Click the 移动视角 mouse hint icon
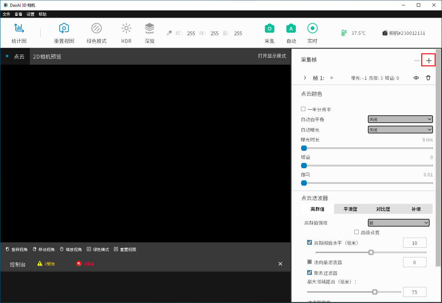 (x=35, y=249)
